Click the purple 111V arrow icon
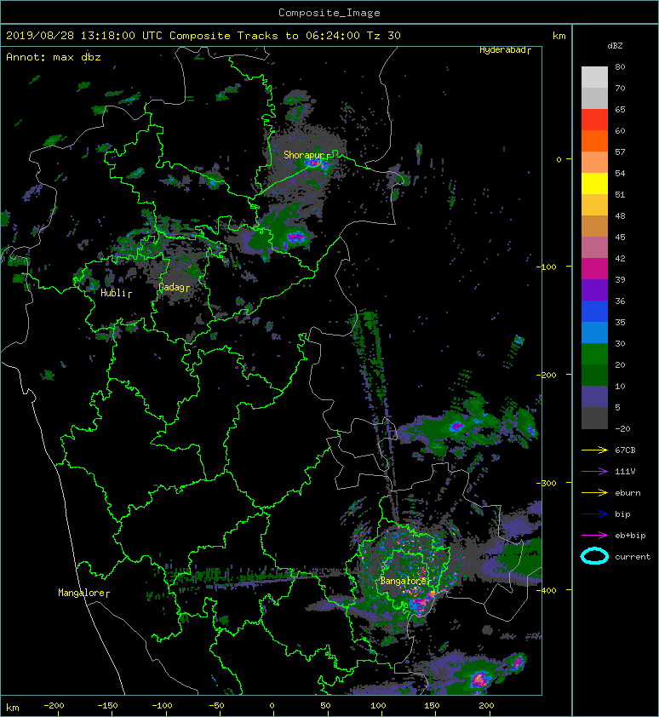This screenshot has width=659, height=717. (x=594, y=471)
